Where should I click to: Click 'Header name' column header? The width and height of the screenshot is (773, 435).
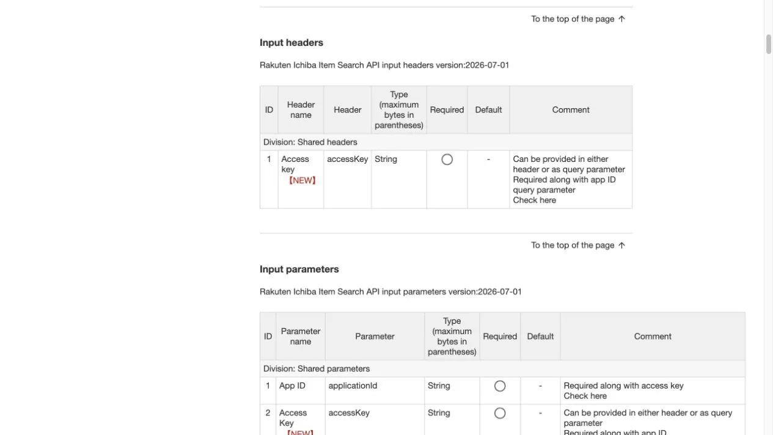301,110
